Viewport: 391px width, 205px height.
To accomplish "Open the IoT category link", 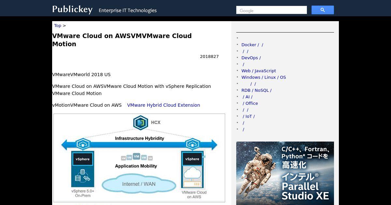I will pos(249,116).
